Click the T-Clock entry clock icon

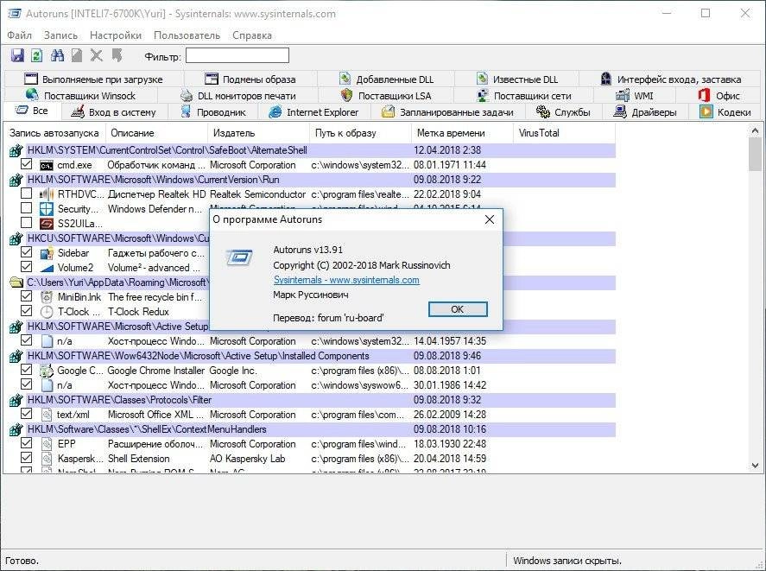coord(47,312)
